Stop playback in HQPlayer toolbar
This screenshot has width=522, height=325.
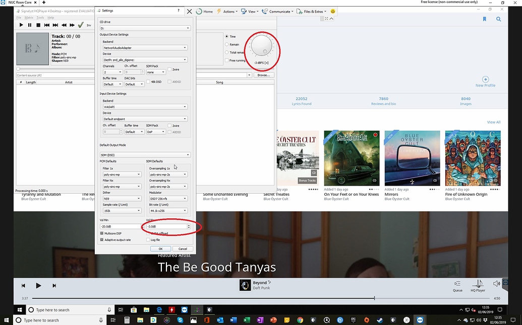[x=38, y=25]
